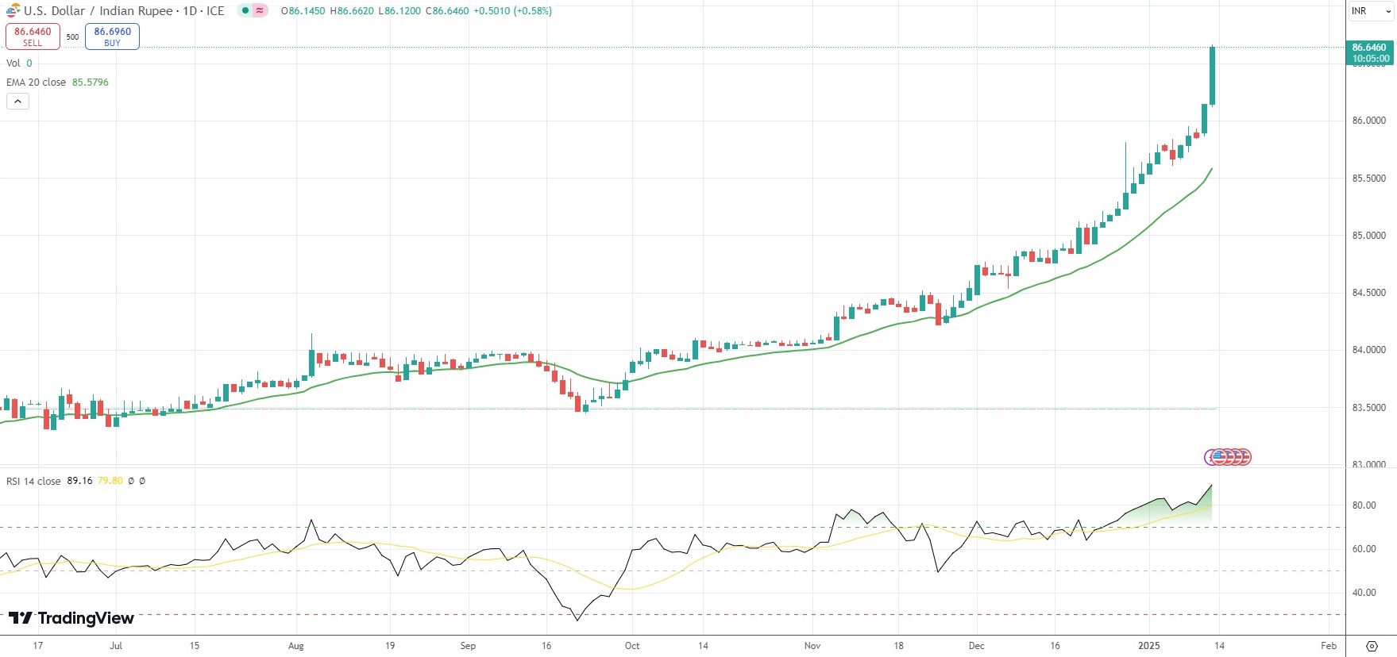Select the EMA 20 close indicator label

(x=37, y=83)
